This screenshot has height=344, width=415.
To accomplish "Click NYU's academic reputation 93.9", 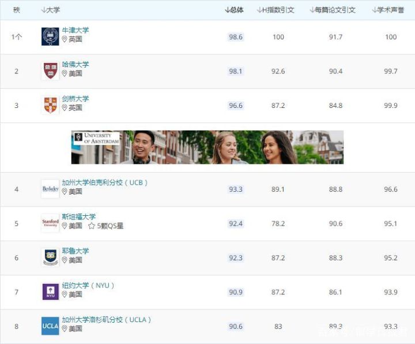I will pos(391,292).
